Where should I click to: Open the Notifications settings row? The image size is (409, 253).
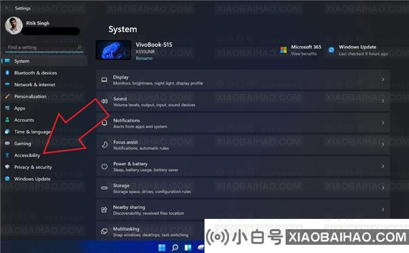tap(243, 123)
